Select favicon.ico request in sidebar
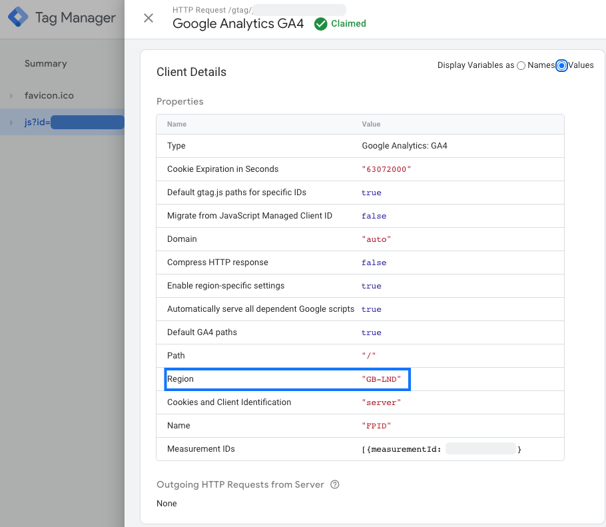The image size is (606, 527). coord(49,96)
